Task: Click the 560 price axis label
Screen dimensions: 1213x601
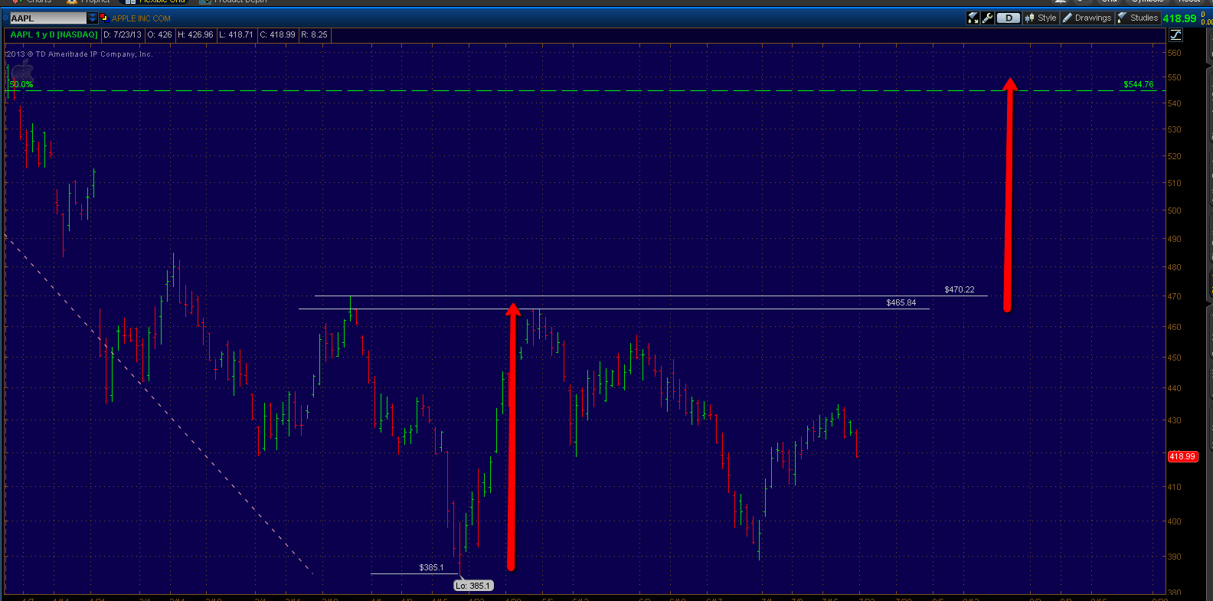Action: point(1174,53)
